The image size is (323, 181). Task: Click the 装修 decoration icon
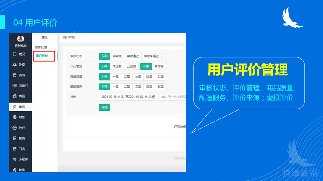[x=15, y=170]
